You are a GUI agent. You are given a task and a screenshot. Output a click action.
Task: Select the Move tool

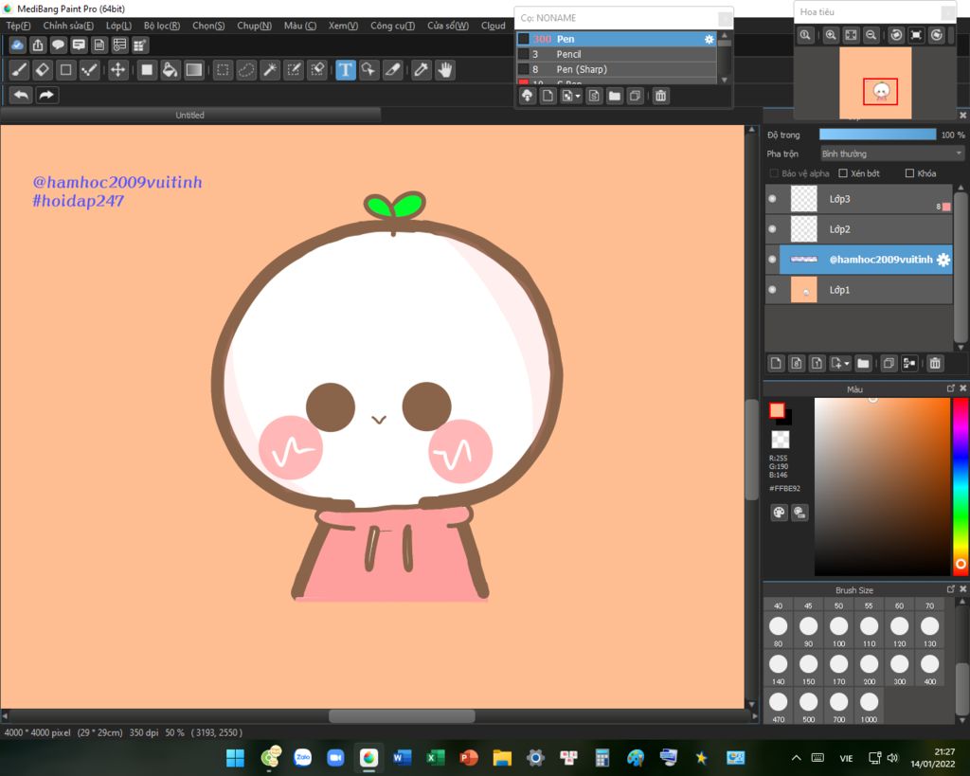117,70
